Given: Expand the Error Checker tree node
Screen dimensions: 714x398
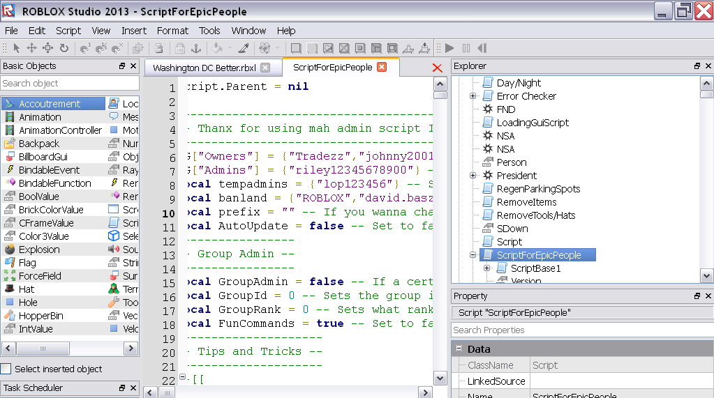Looking at the screenshot, I should (x=473, y=96).
